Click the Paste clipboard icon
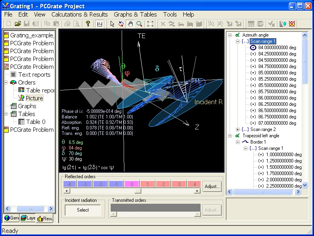 click(56, 24)
